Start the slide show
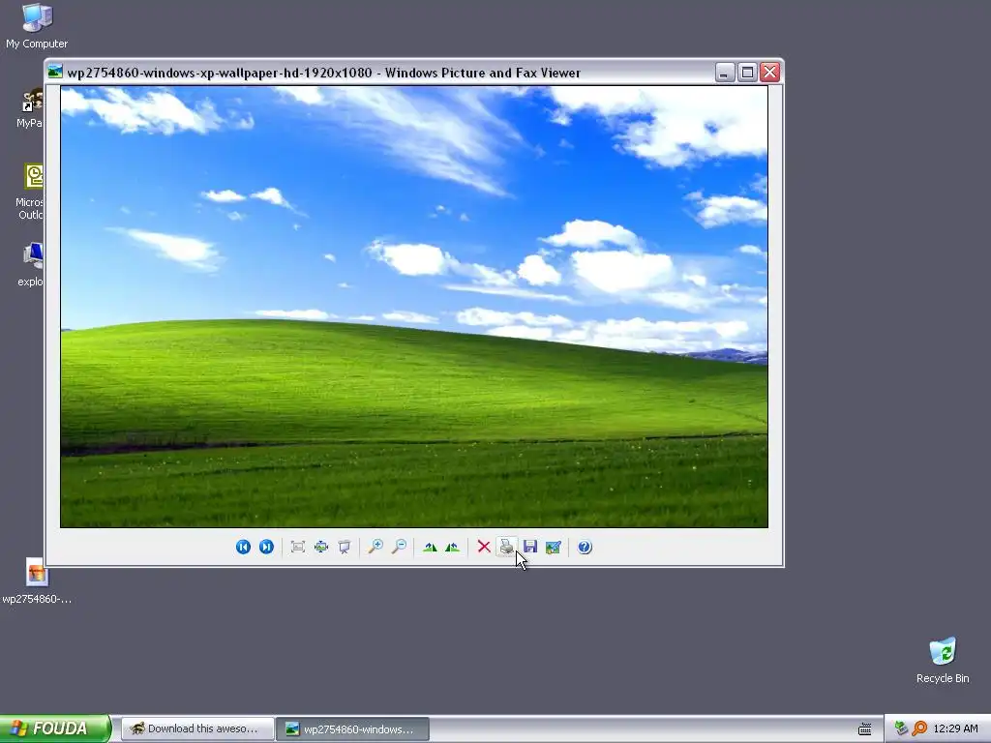991x743 pixels. [345, 548]
